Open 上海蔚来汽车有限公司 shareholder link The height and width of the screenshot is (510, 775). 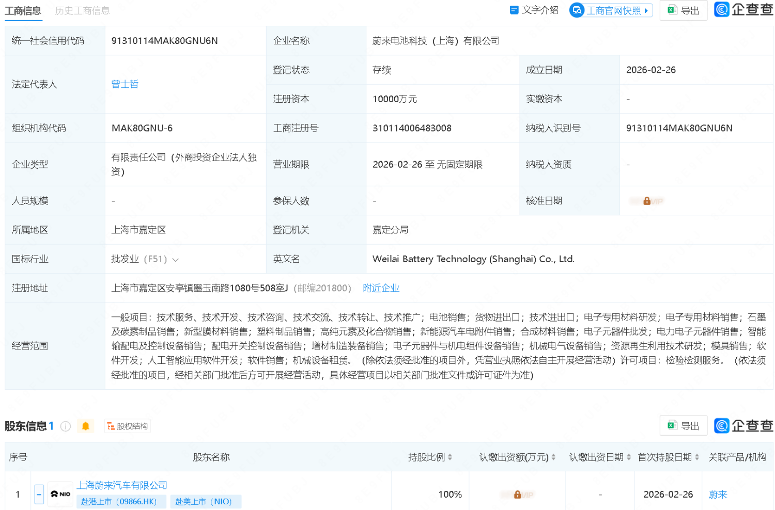[122, 485]
